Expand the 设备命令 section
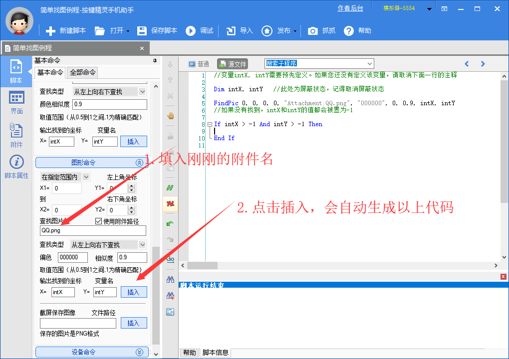 pos(139,352)
